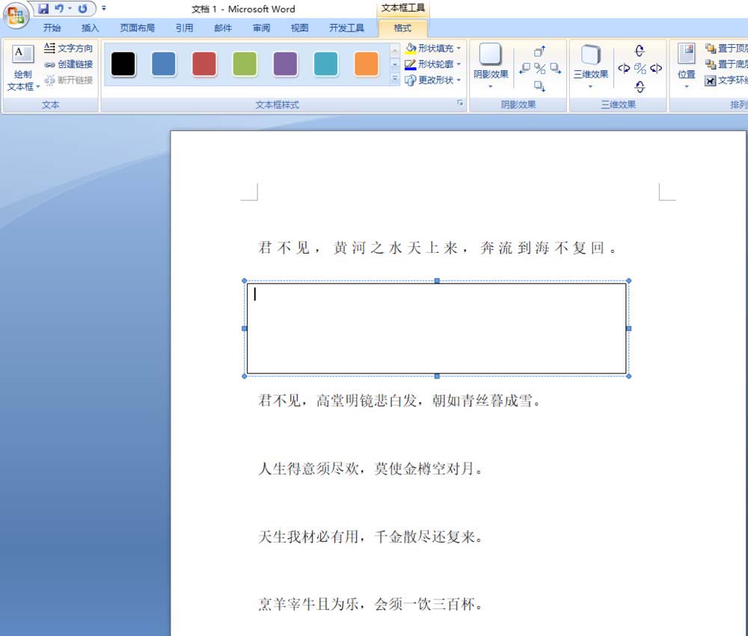Open the 邮件 tab

(223, 28)
